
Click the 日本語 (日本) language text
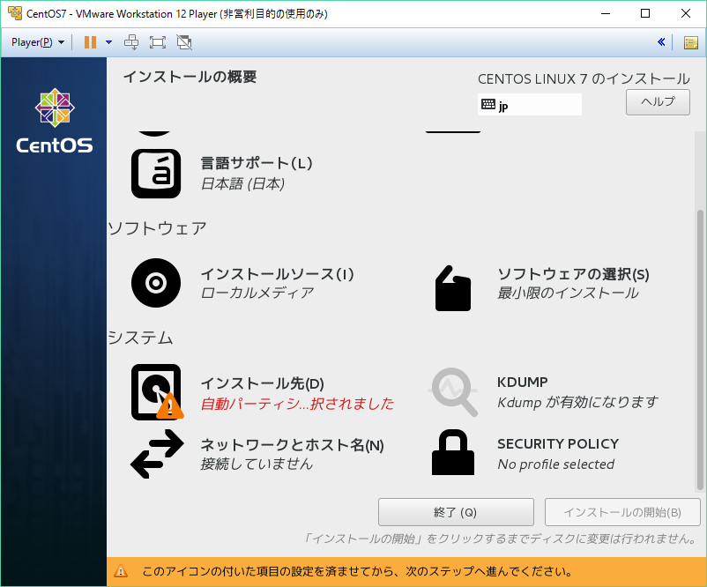[242, 184]
